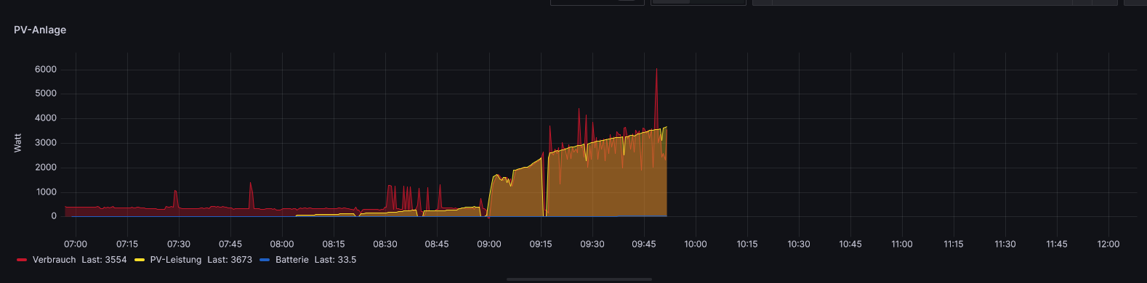The width and height of the screenshot is (1147, 283).
Task: Click the 6000 value on the Watt axis
Action: 46,70
